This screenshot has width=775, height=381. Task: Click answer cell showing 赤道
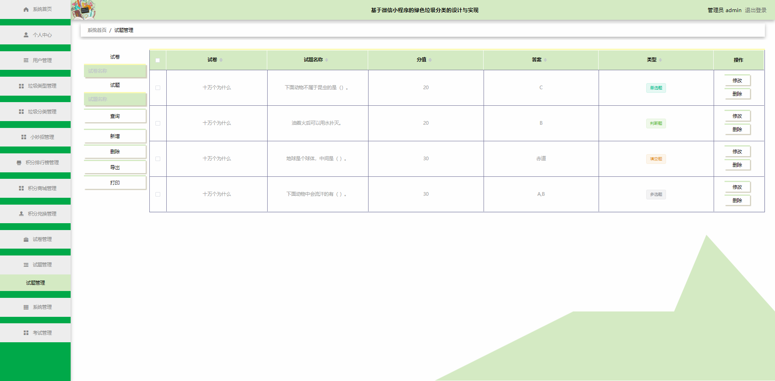(541, 159)
